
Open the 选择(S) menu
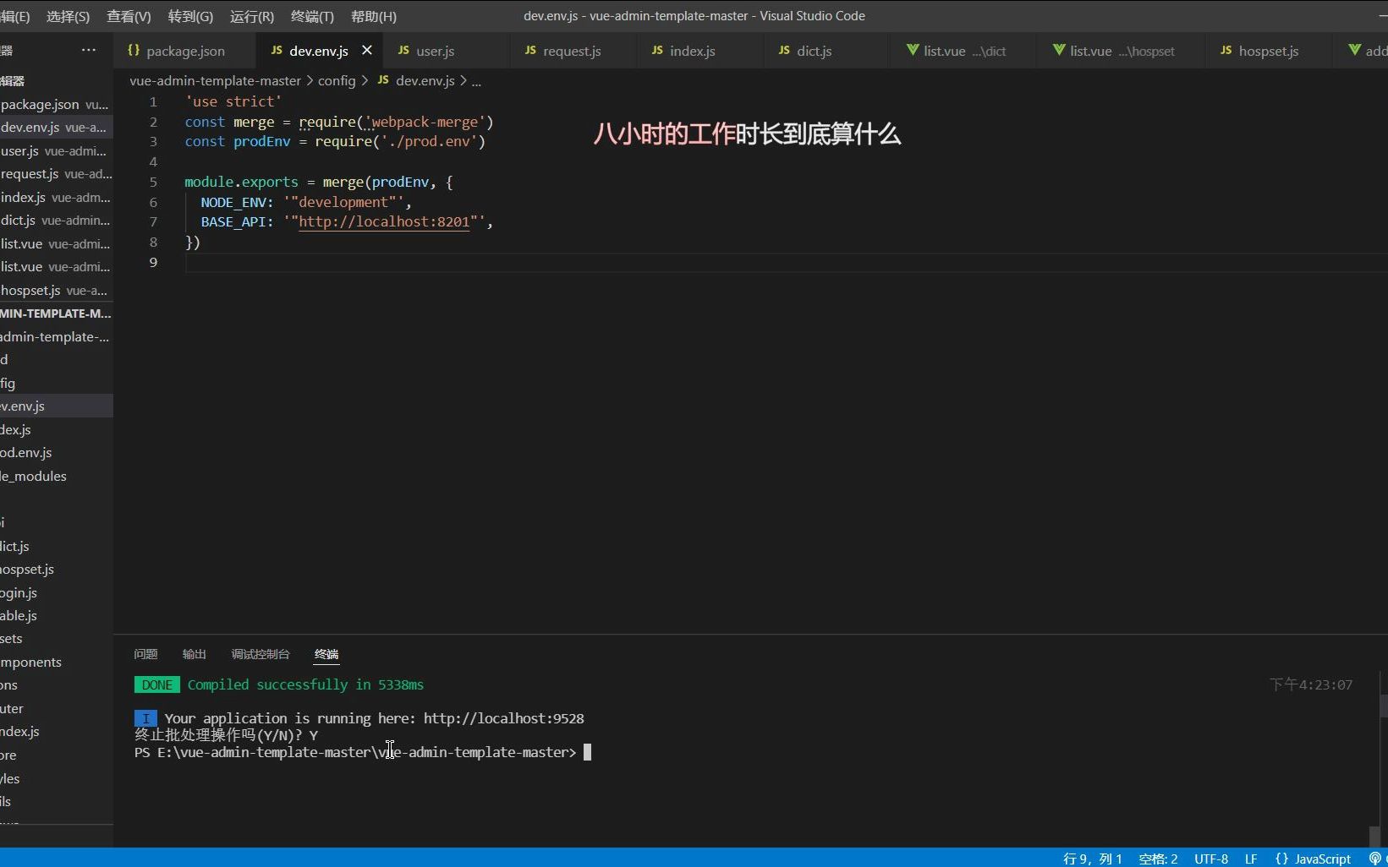(x=68, y=16)
